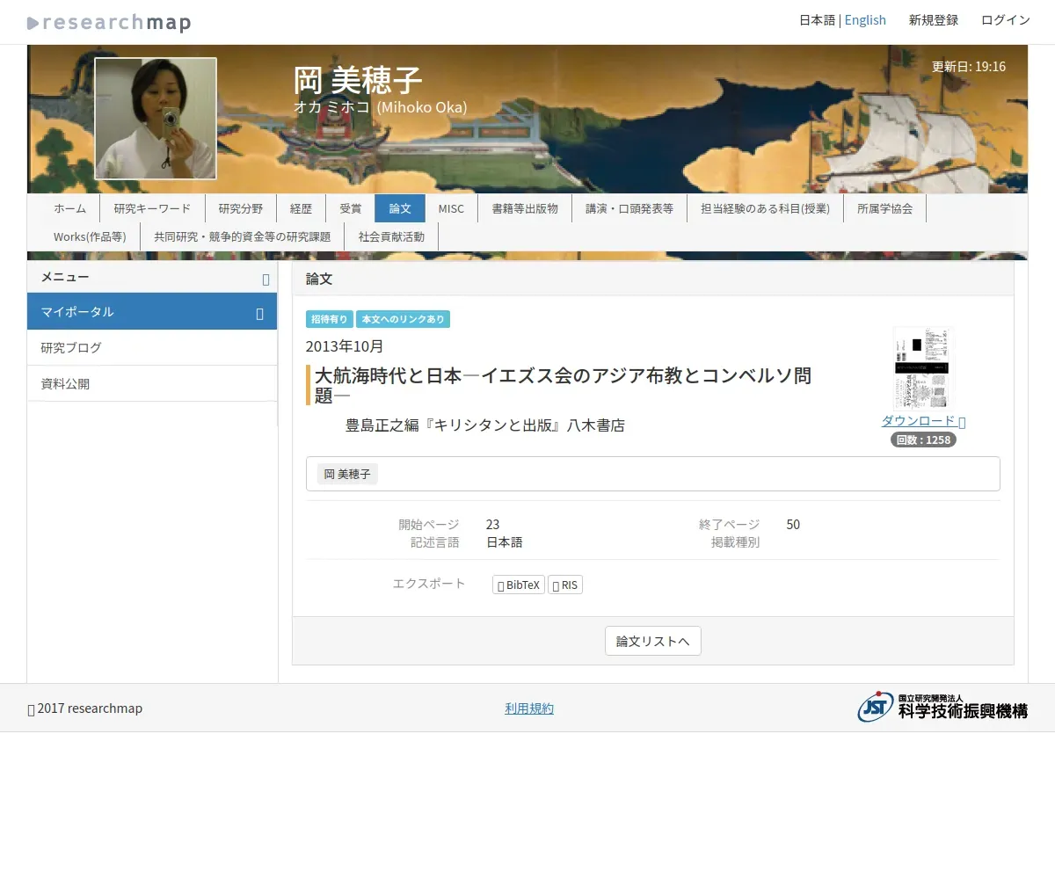Select マイポータル in the sidebar menu
Screen dimensions: 1055x879
coord(152,312)
